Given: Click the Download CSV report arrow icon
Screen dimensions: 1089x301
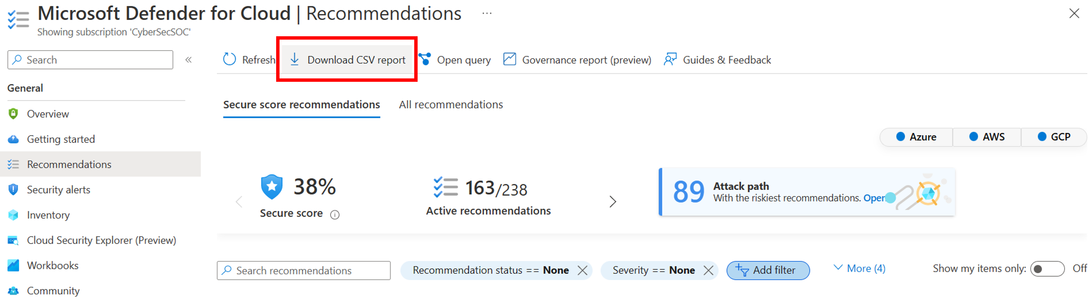Looking at the screenshot, I should pos(295,59).
